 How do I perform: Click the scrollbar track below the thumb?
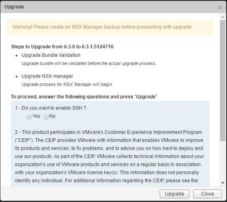click(x=223, y=161)
